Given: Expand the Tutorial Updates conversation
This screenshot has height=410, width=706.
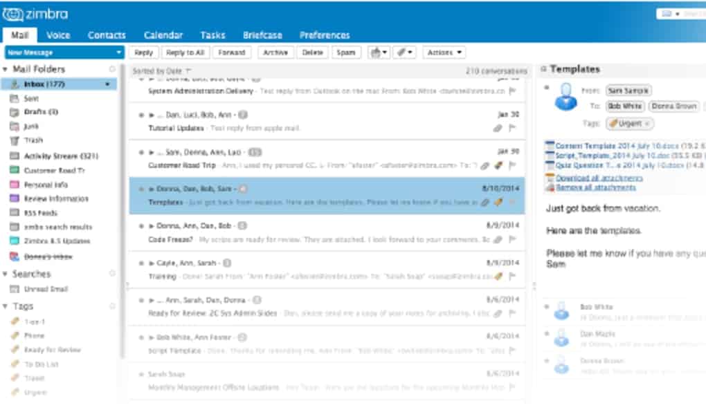Looking at the screenshot, I should click(x=152, y=115).
